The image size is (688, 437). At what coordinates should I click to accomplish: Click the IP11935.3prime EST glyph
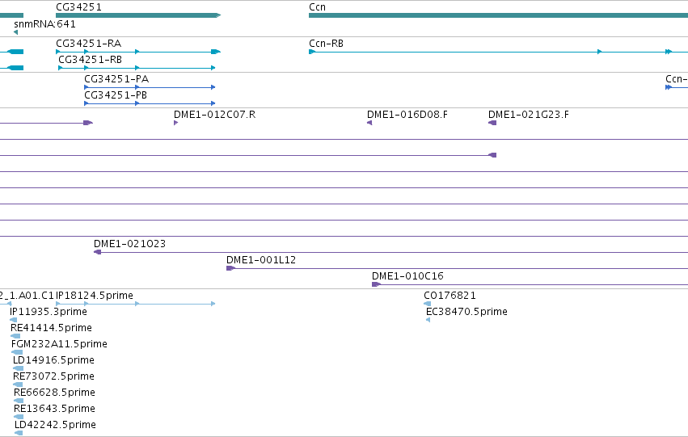13,320
